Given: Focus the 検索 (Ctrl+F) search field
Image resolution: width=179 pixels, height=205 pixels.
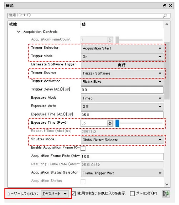Looking at the screenshot, I should [x=89, y=16].
